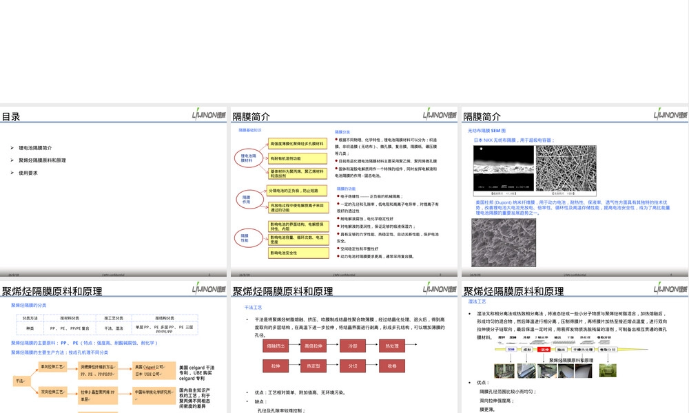Viewport: 689px width, 413px height.
Task: Open the slide showing 聚烯烃隔膜的分类 table
Action: (x=114, y=347)
